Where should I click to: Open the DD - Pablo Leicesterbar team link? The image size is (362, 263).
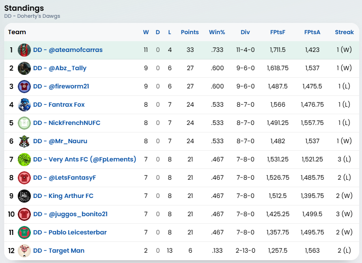[70, 232]
